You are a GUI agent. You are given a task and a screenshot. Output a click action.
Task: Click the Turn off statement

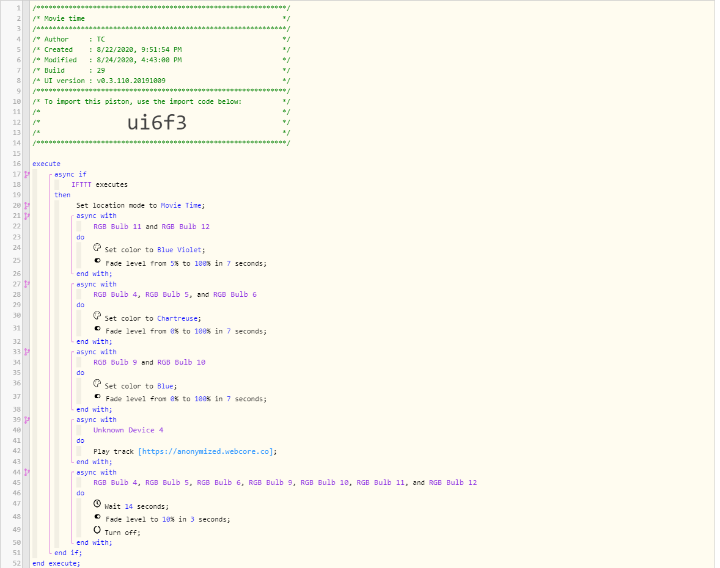click(122, 533)
